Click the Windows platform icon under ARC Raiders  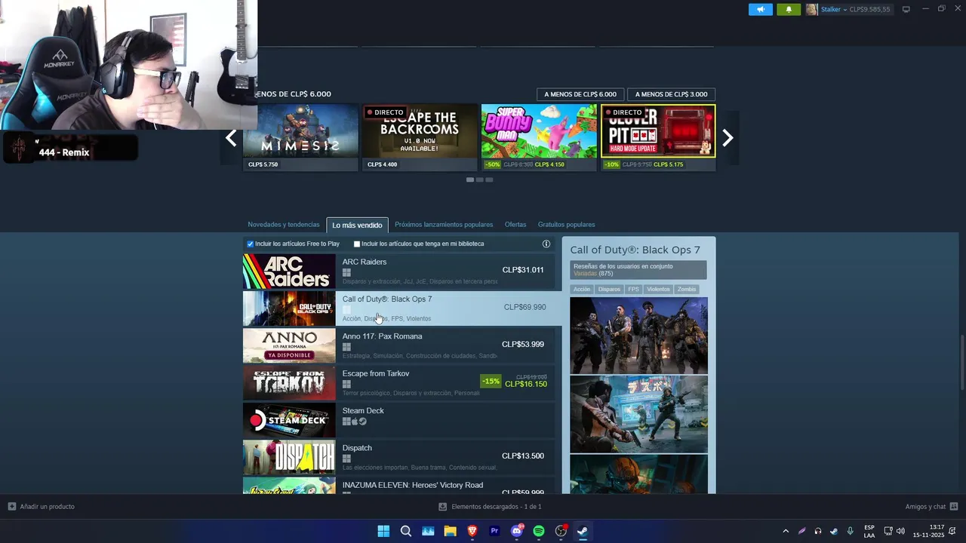pyautogui.click(x=346, y=273)
